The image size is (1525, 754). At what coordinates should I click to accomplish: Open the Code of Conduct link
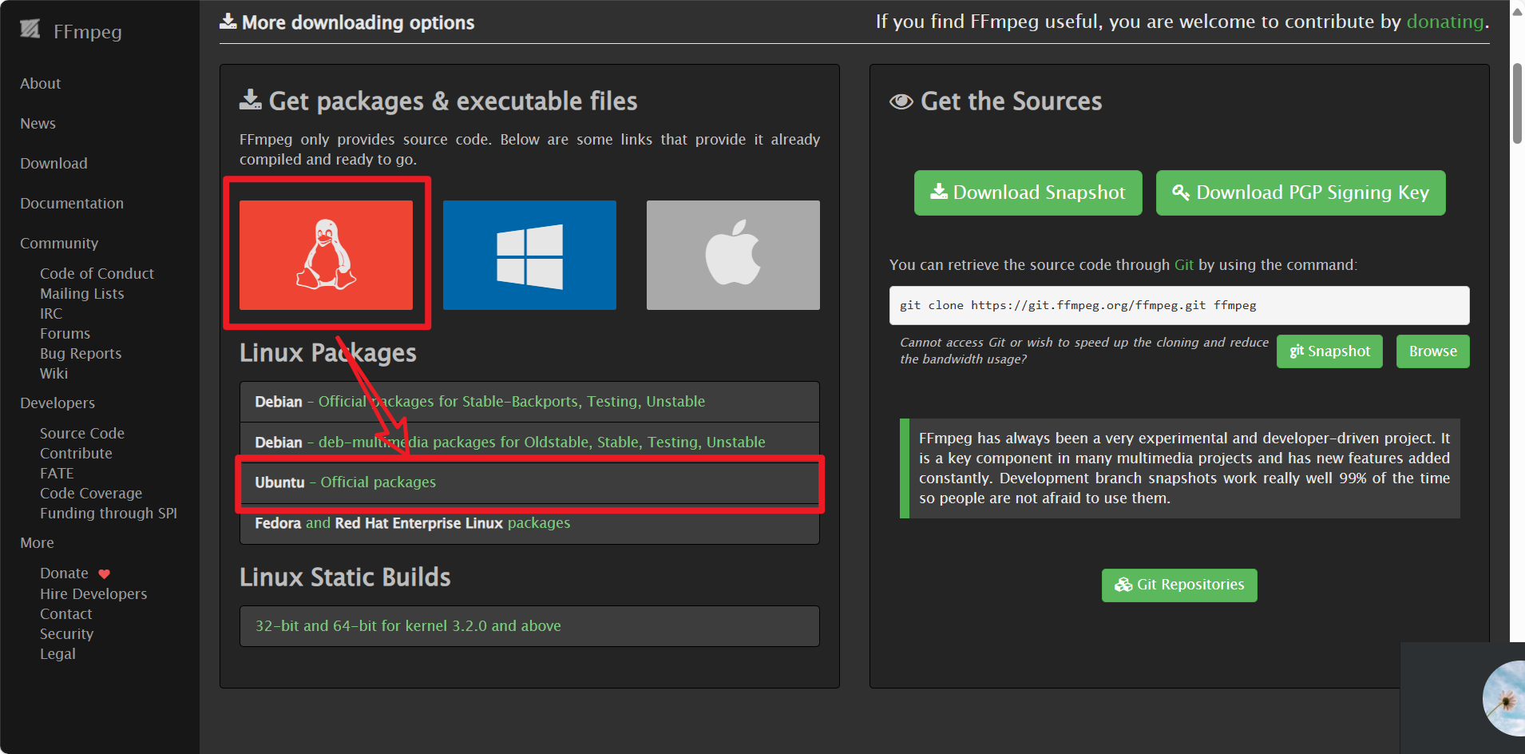click(x=97, y=273)
